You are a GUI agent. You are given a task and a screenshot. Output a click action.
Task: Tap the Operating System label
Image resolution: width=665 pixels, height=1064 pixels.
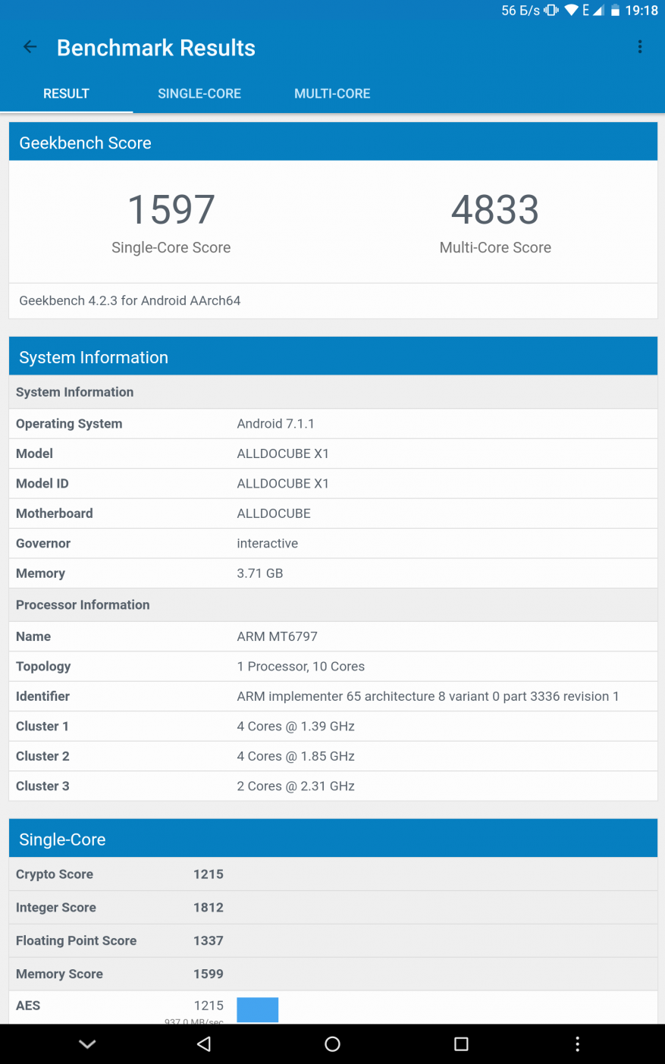[69, 423]
